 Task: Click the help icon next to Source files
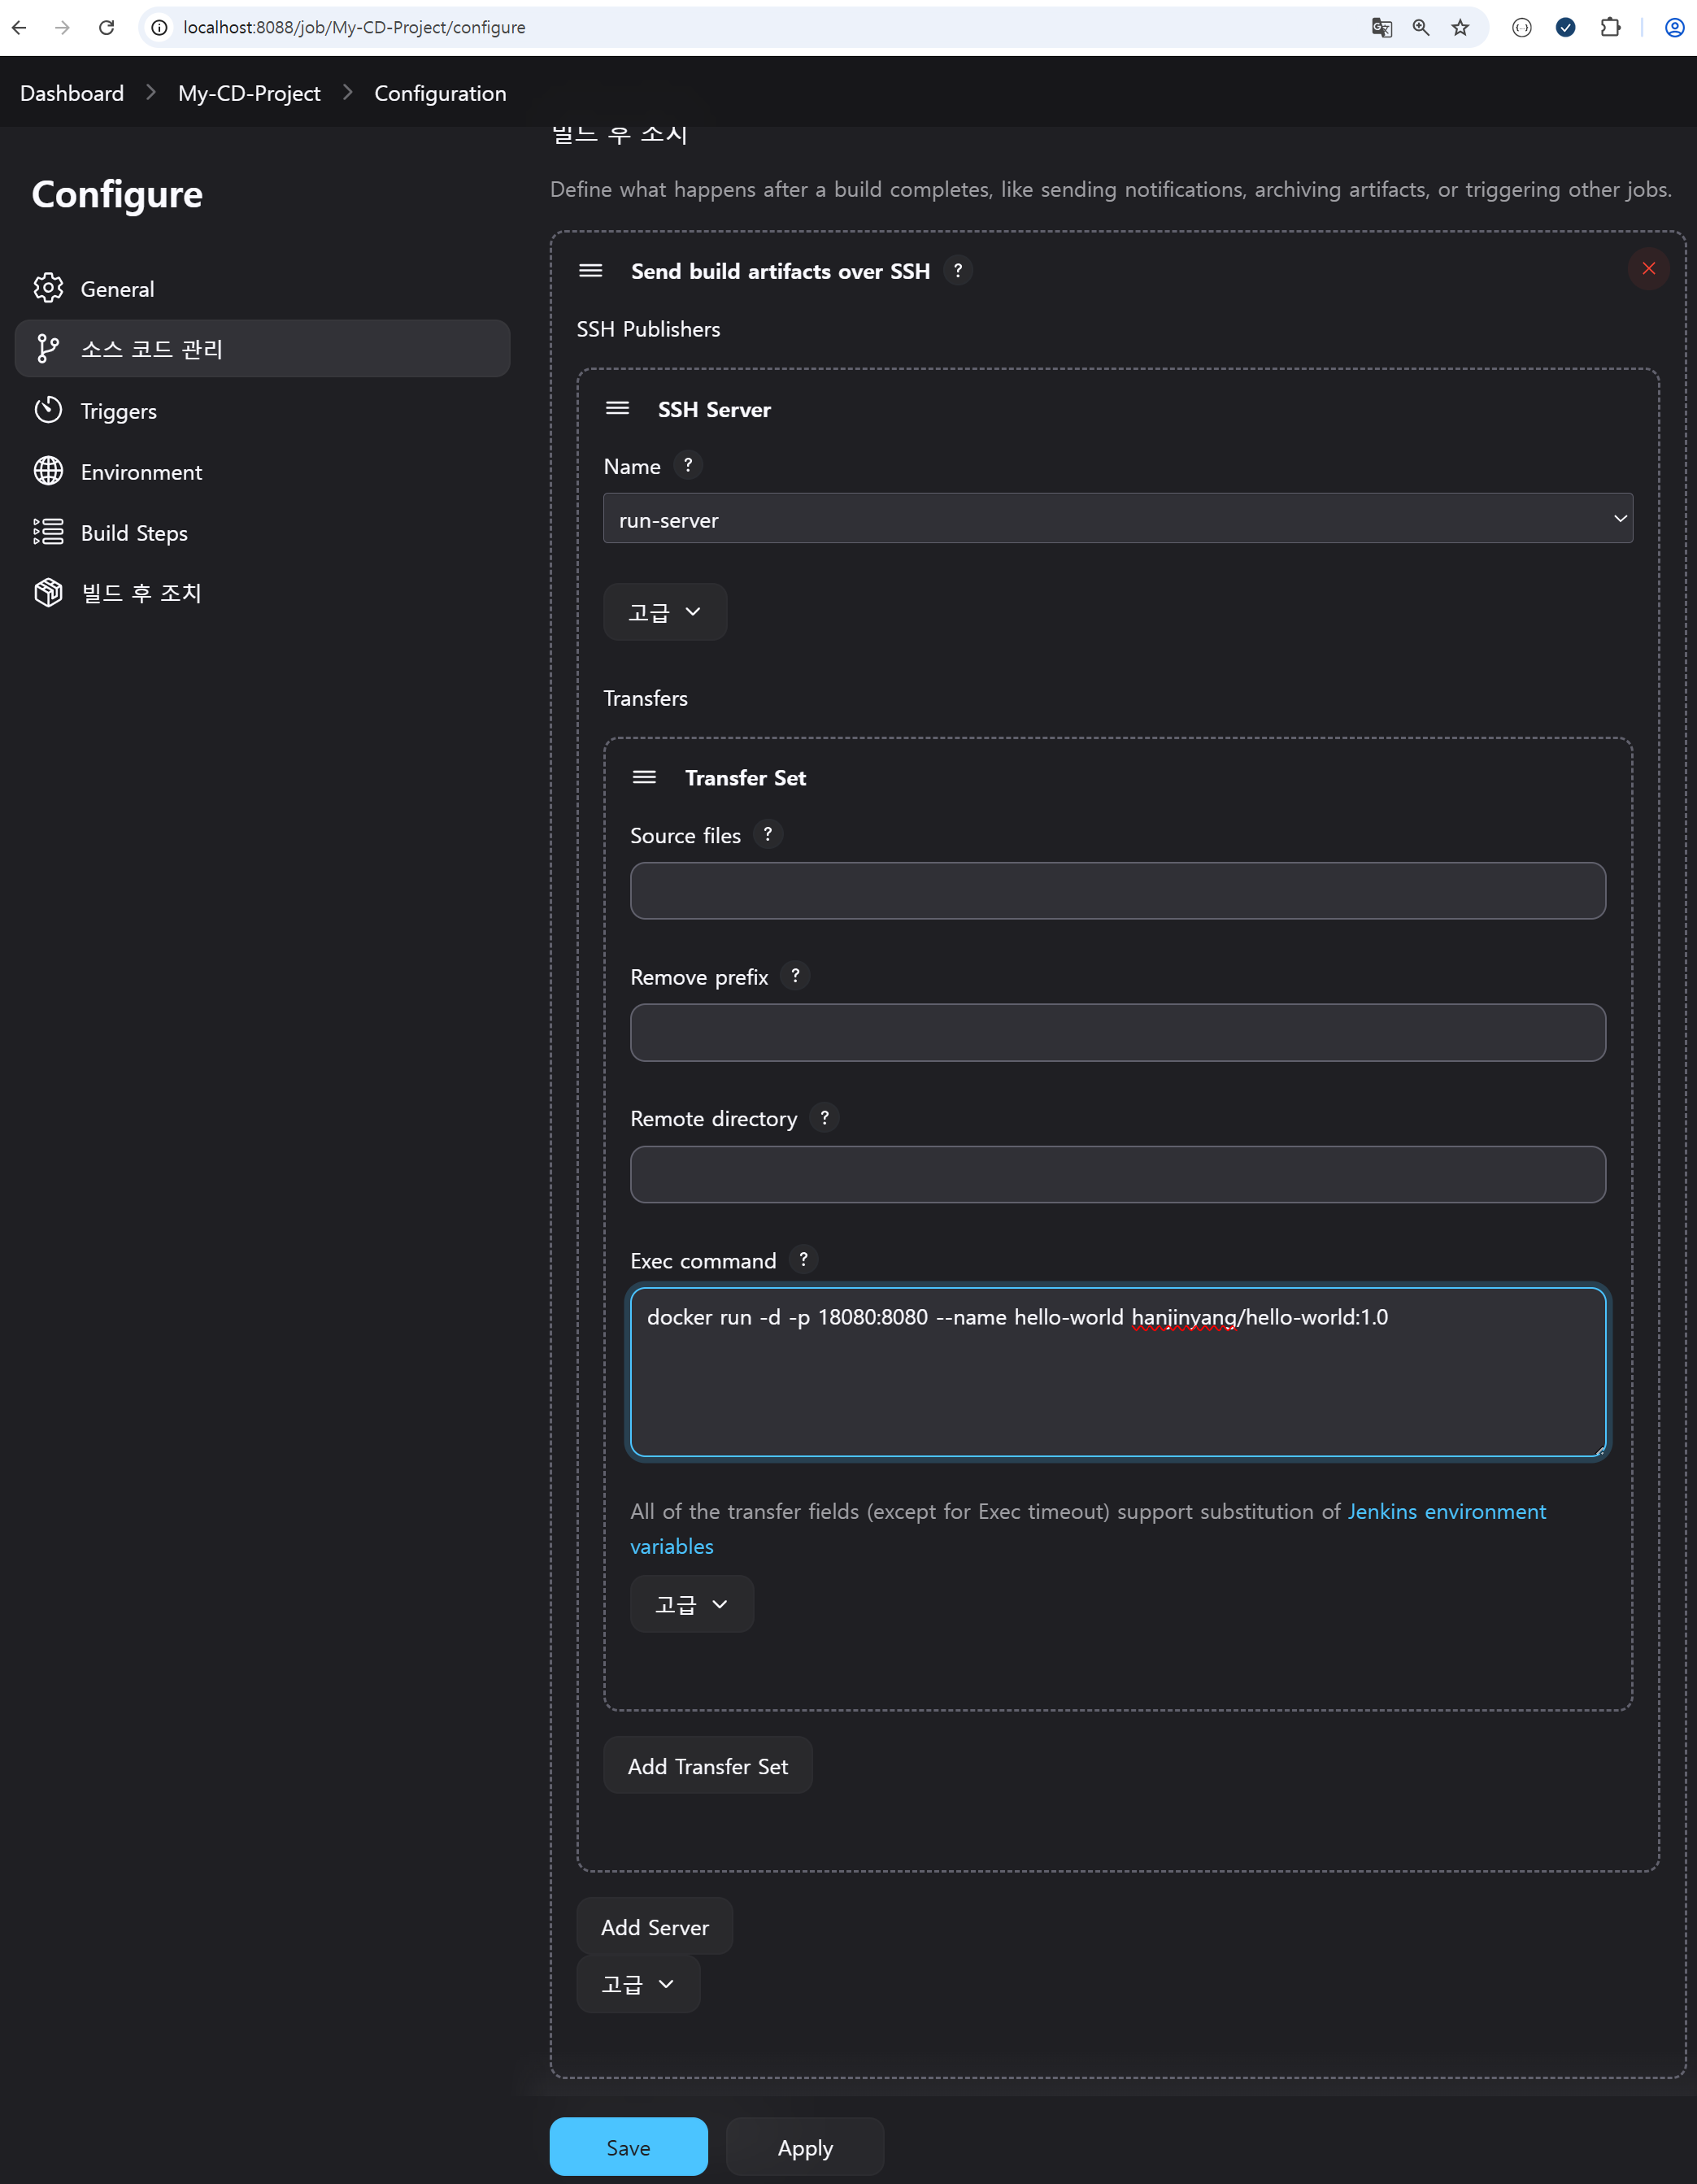tap(767, 834)
